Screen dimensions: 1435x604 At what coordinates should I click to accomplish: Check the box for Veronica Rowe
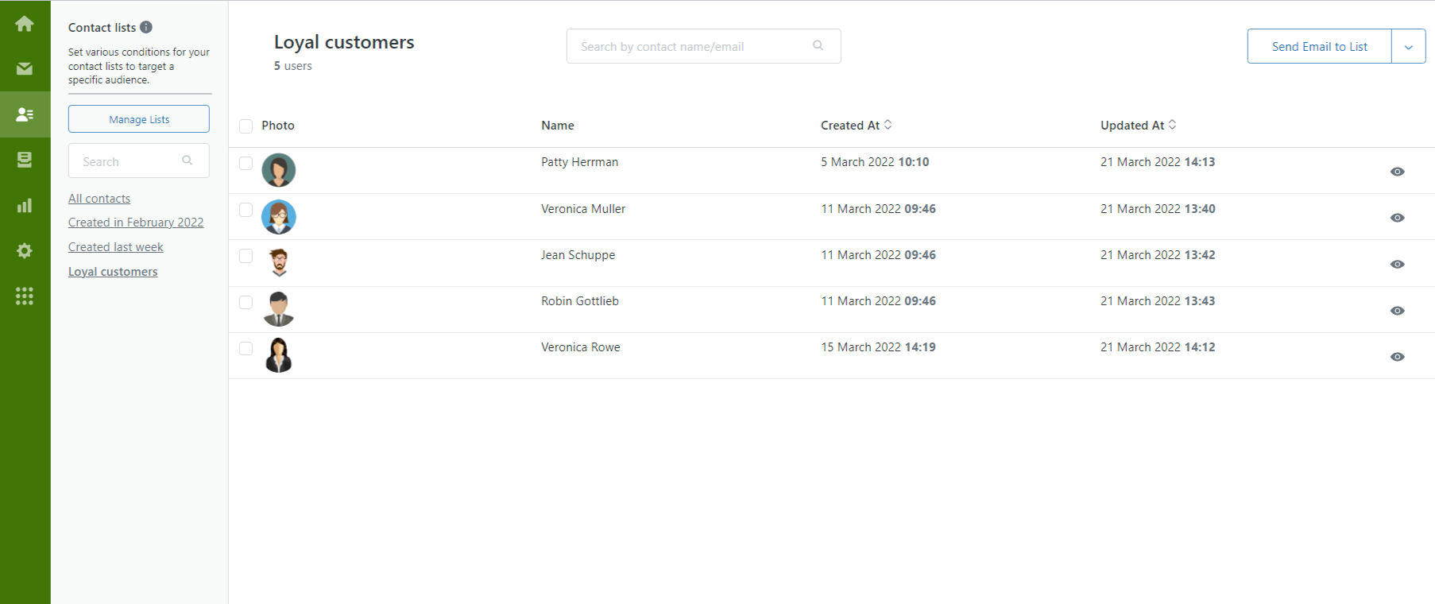[246, 348]
